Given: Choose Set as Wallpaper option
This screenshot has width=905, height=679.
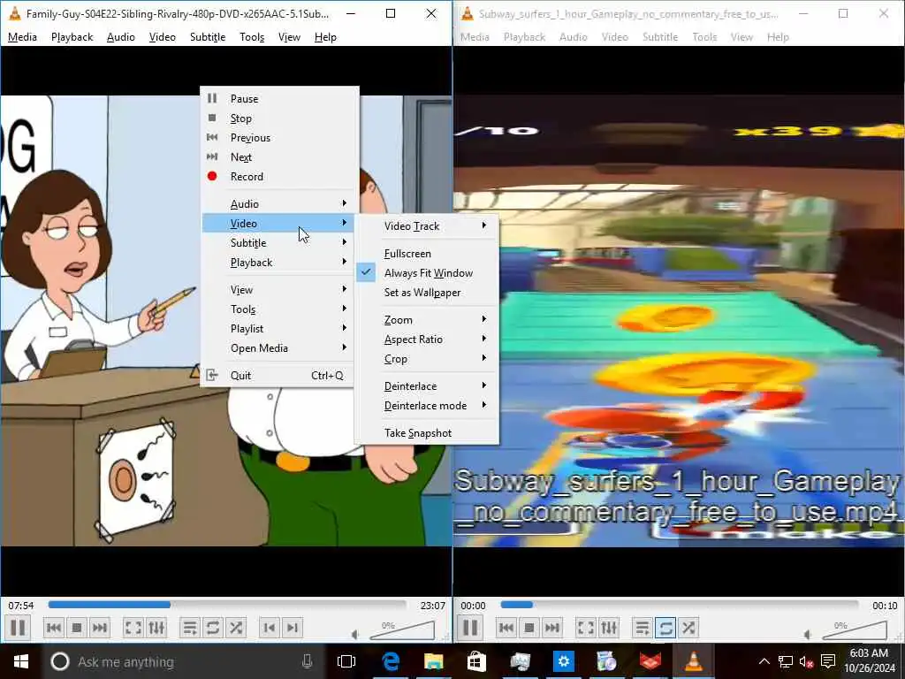Looking at the screenshot, I should click(x=427, y=293).
